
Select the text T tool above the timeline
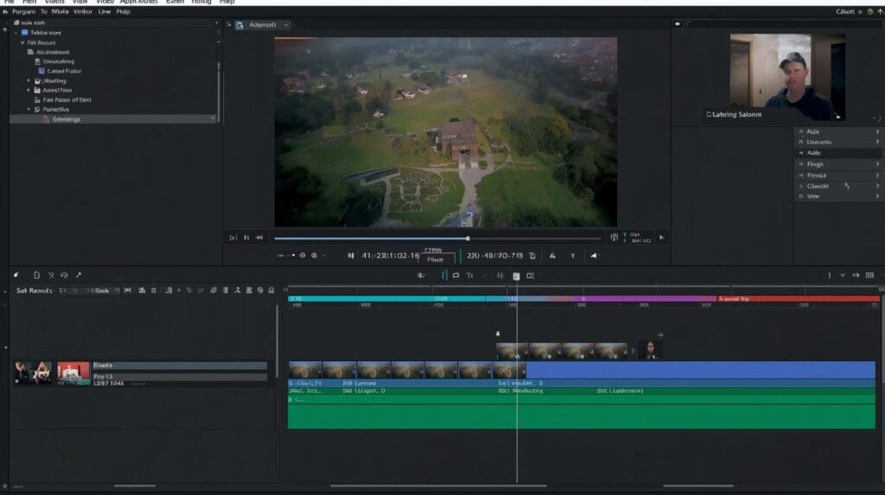pos(469,276)
